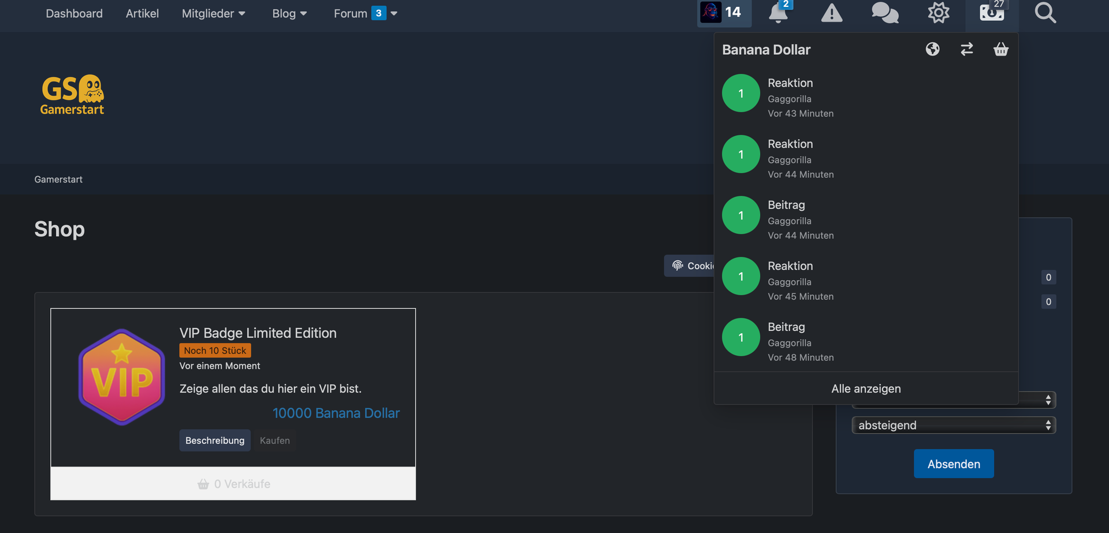Screen dimensions: 1109x533
Task: Click the globe icon in Banana Dollar panel
Action: point(932,50)
